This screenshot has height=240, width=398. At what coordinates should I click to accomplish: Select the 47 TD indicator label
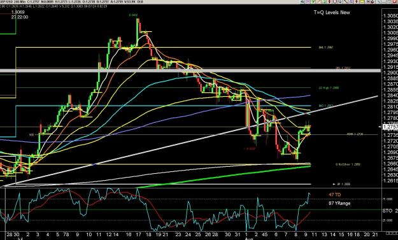[x=334, y=195]
